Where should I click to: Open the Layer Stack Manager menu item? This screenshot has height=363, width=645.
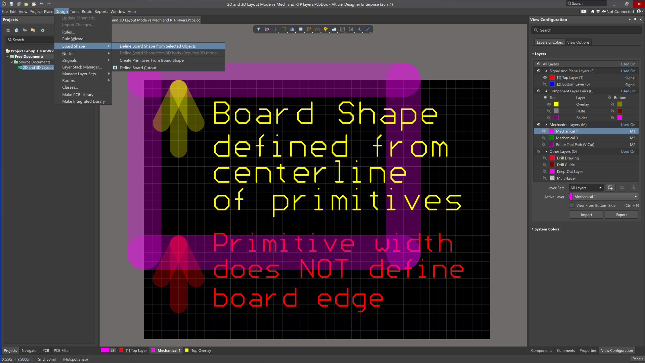[83, 67]
